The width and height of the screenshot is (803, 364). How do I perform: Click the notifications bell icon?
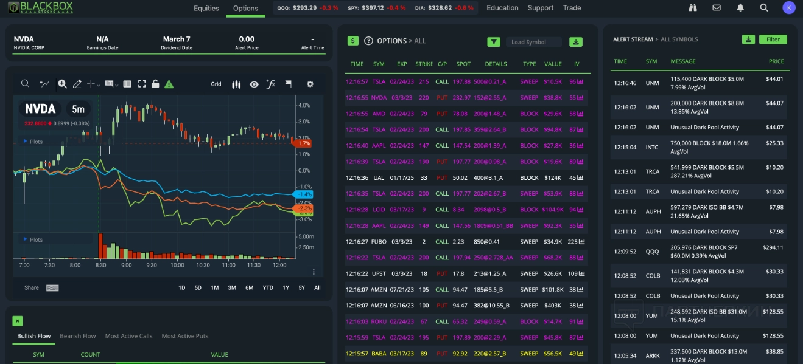tap(740, 8)
